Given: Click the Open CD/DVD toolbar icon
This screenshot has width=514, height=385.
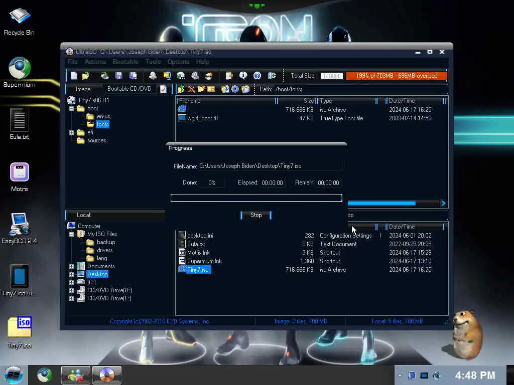Looking at the screenshot, I should pos(104,76).
